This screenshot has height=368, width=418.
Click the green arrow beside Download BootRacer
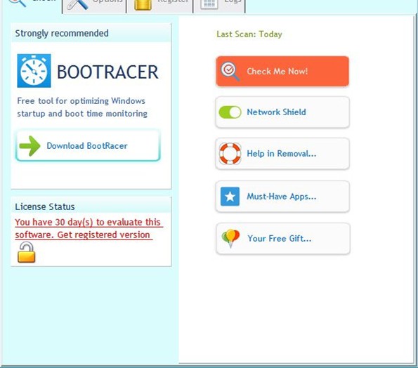pyautogui.click(x=30, y=146)
